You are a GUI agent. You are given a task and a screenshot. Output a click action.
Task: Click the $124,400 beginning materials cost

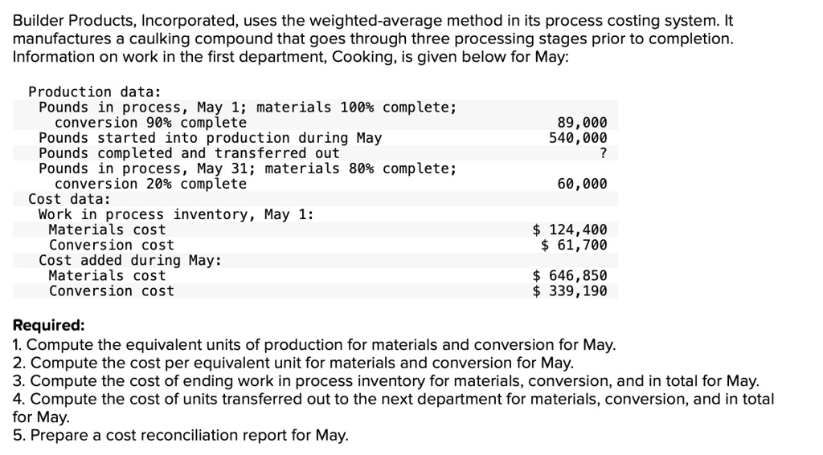tap(571, 230)
